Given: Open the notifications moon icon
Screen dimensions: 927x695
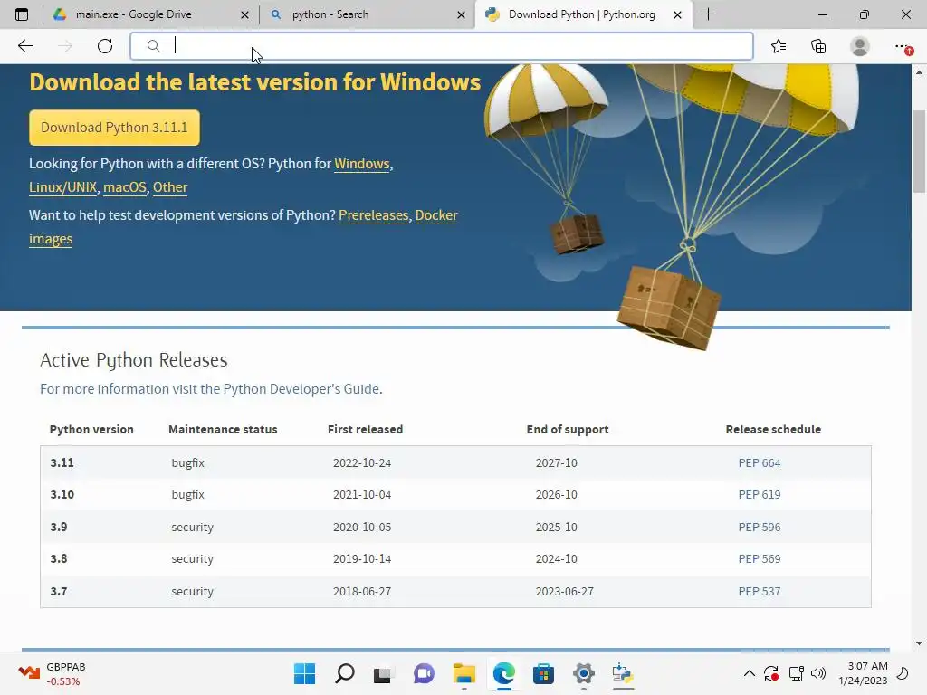Looking at the screenshot, I should [x=903, y=673].
